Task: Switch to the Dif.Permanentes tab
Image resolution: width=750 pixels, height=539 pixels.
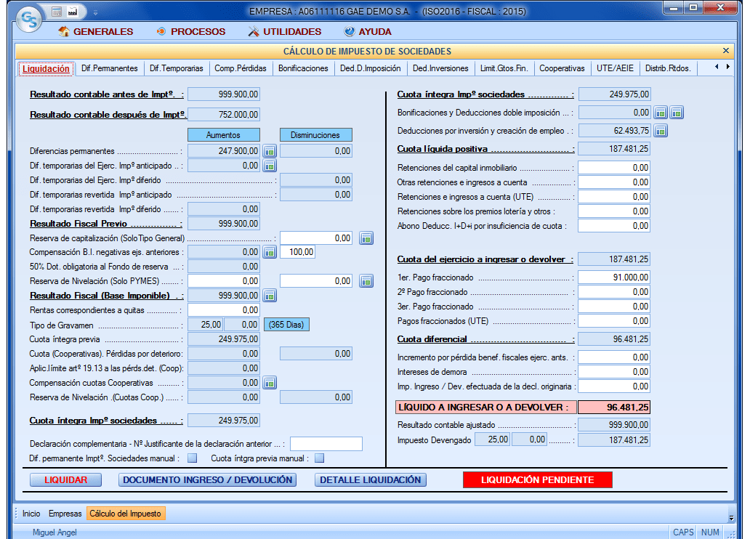Action: (x=110, y=68)
